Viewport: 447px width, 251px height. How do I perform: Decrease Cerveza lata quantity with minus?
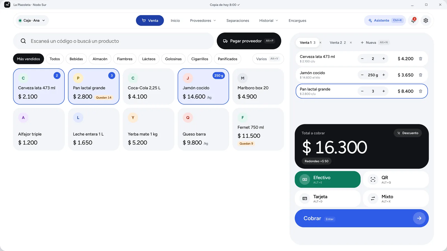click(x=362, y=59)
